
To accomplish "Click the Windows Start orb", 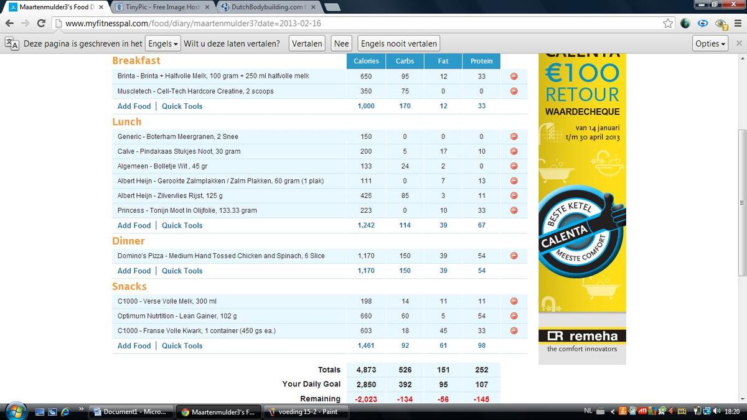I will (x=15, y=411).
